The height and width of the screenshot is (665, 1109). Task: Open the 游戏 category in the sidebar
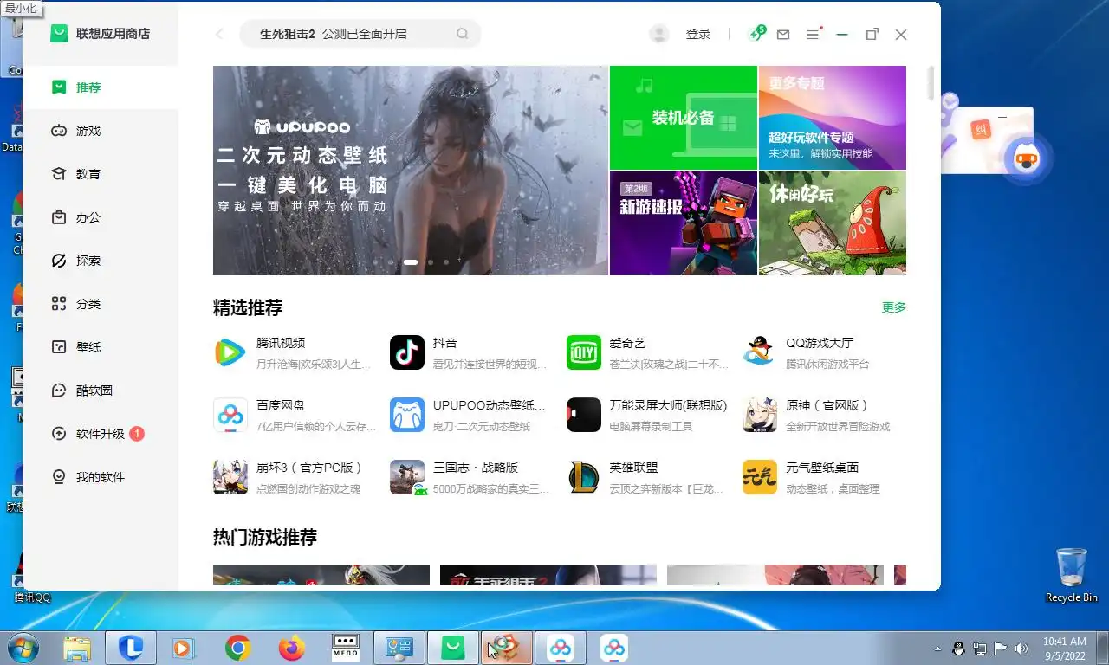pyautogui.click(x=101, y=131)
